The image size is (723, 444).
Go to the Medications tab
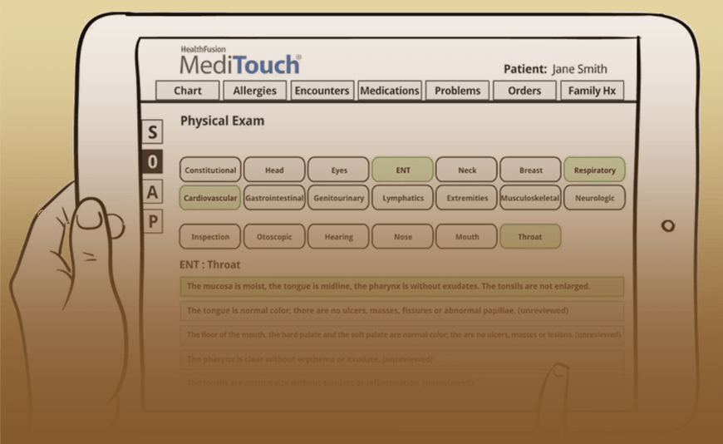point(390,91)
